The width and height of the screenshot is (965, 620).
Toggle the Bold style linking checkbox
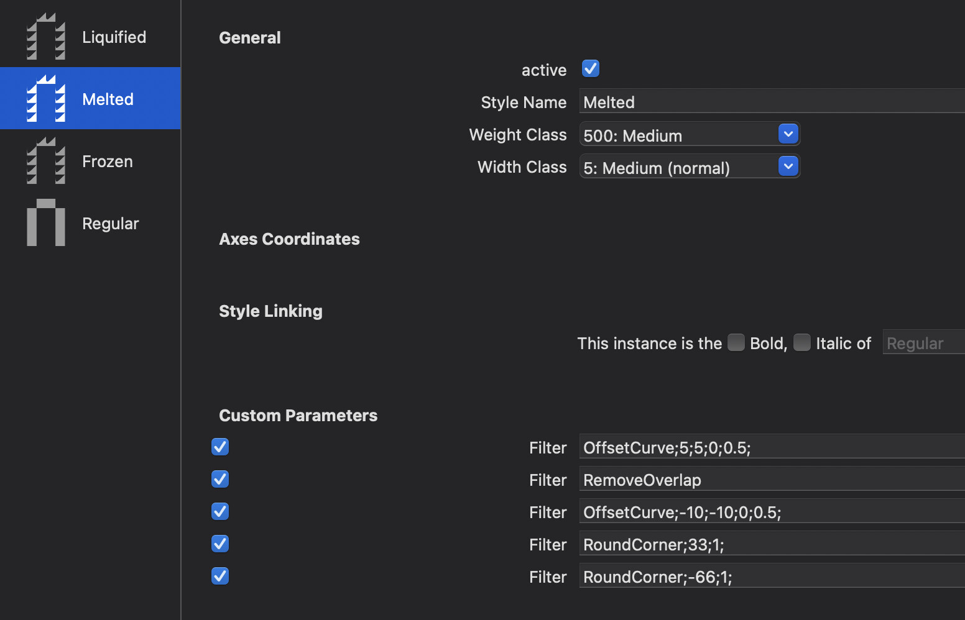tap(736, 342)
